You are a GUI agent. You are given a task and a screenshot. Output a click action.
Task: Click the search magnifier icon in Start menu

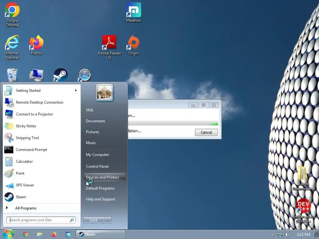coord(72,220)
